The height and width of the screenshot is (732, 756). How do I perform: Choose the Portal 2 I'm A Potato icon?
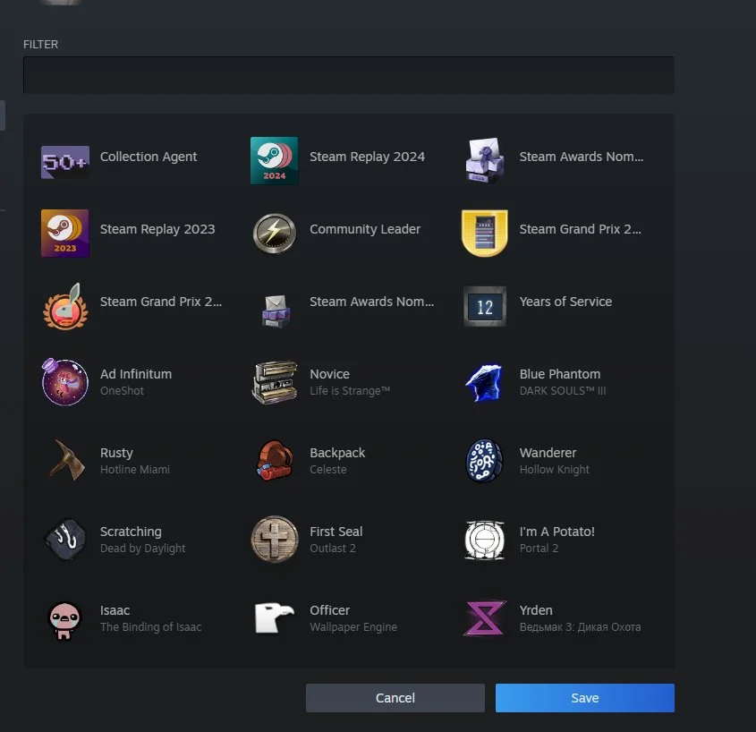pos(485,540)
